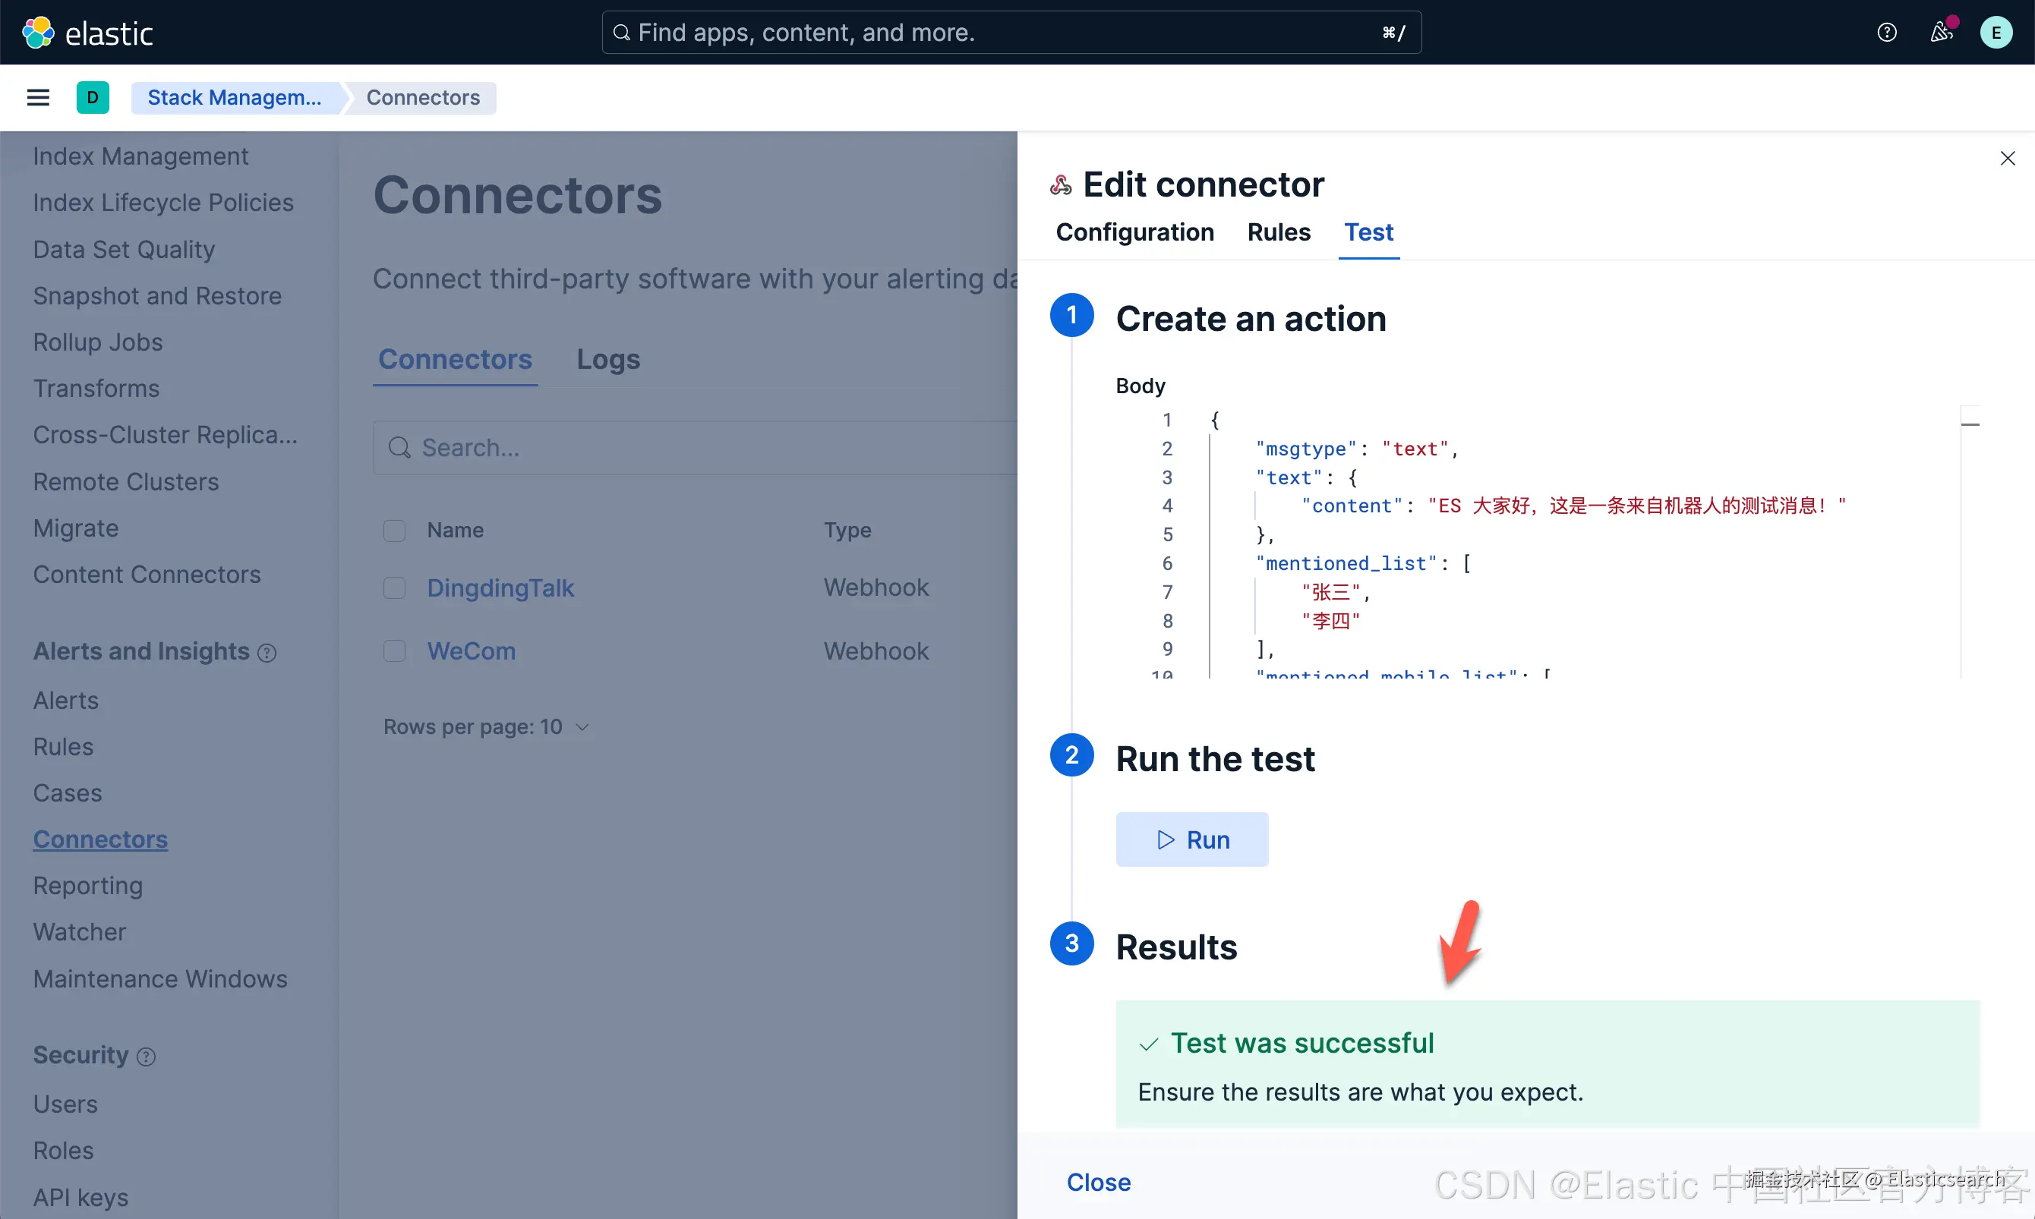Screen dimensions: 2035x1219
Task: Check the DingdingTalk row checkbox
Action: tap(394, 588)
